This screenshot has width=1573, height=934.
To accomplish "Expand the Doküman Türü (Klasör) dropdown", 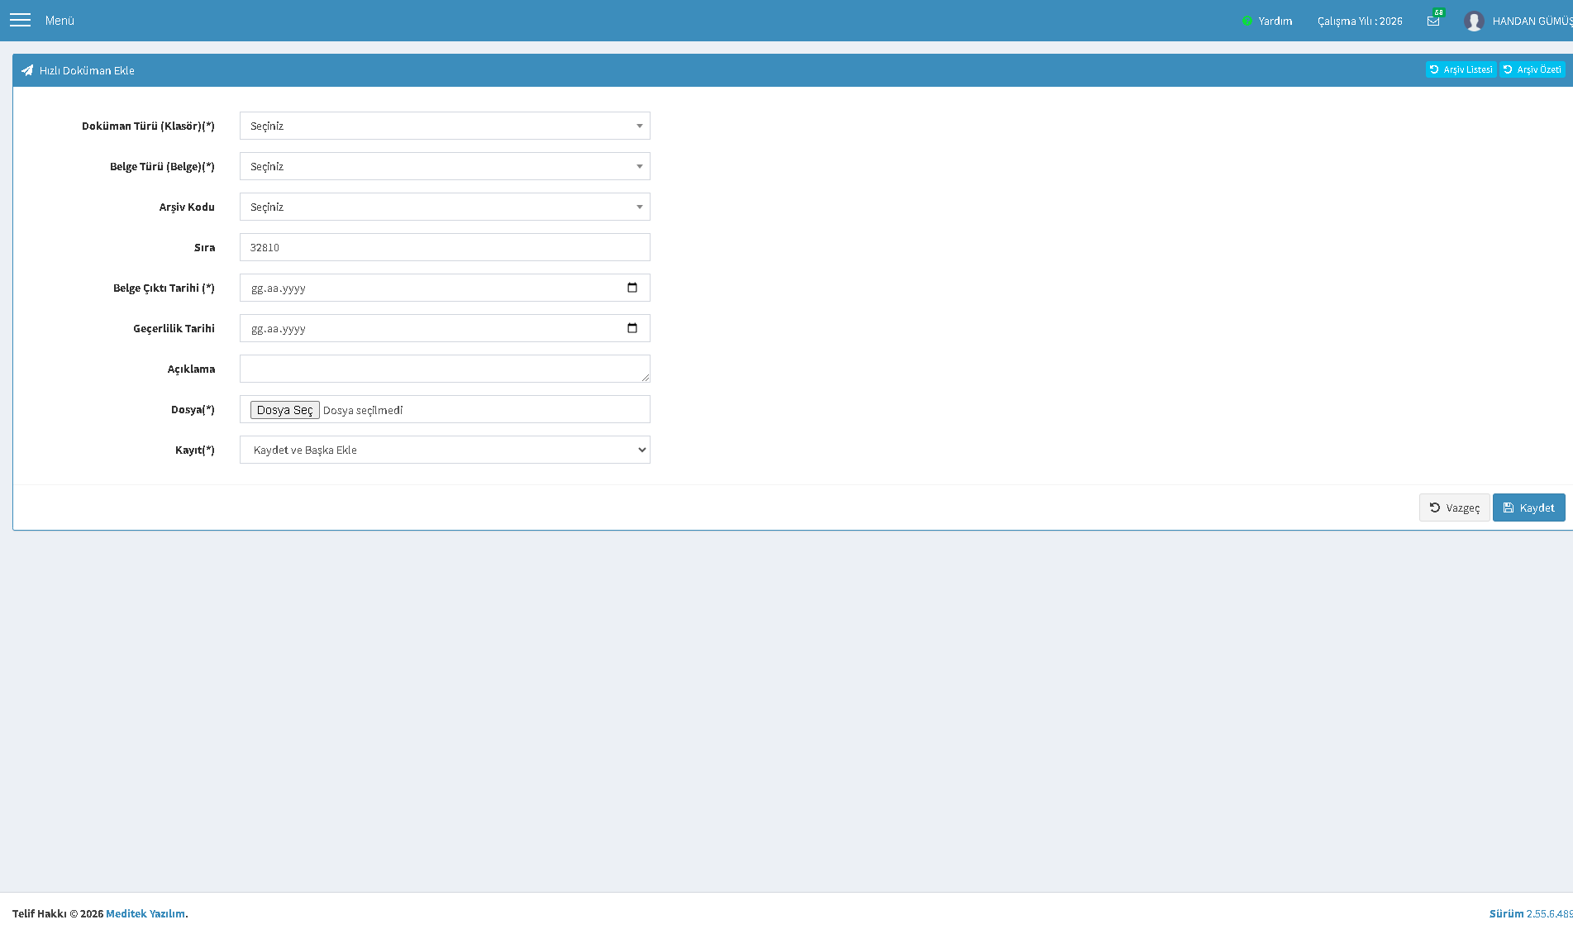I will (445, 126).
